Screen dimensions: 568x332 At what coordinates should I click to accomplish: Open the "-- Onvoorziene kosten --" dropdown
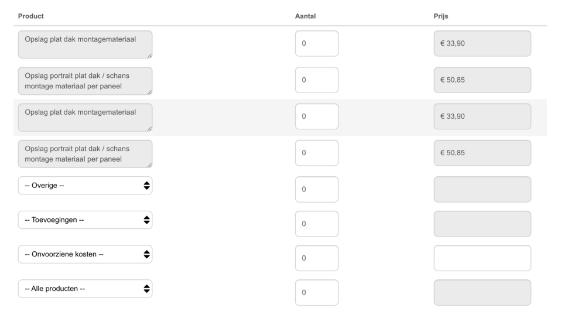coord(85,254)
